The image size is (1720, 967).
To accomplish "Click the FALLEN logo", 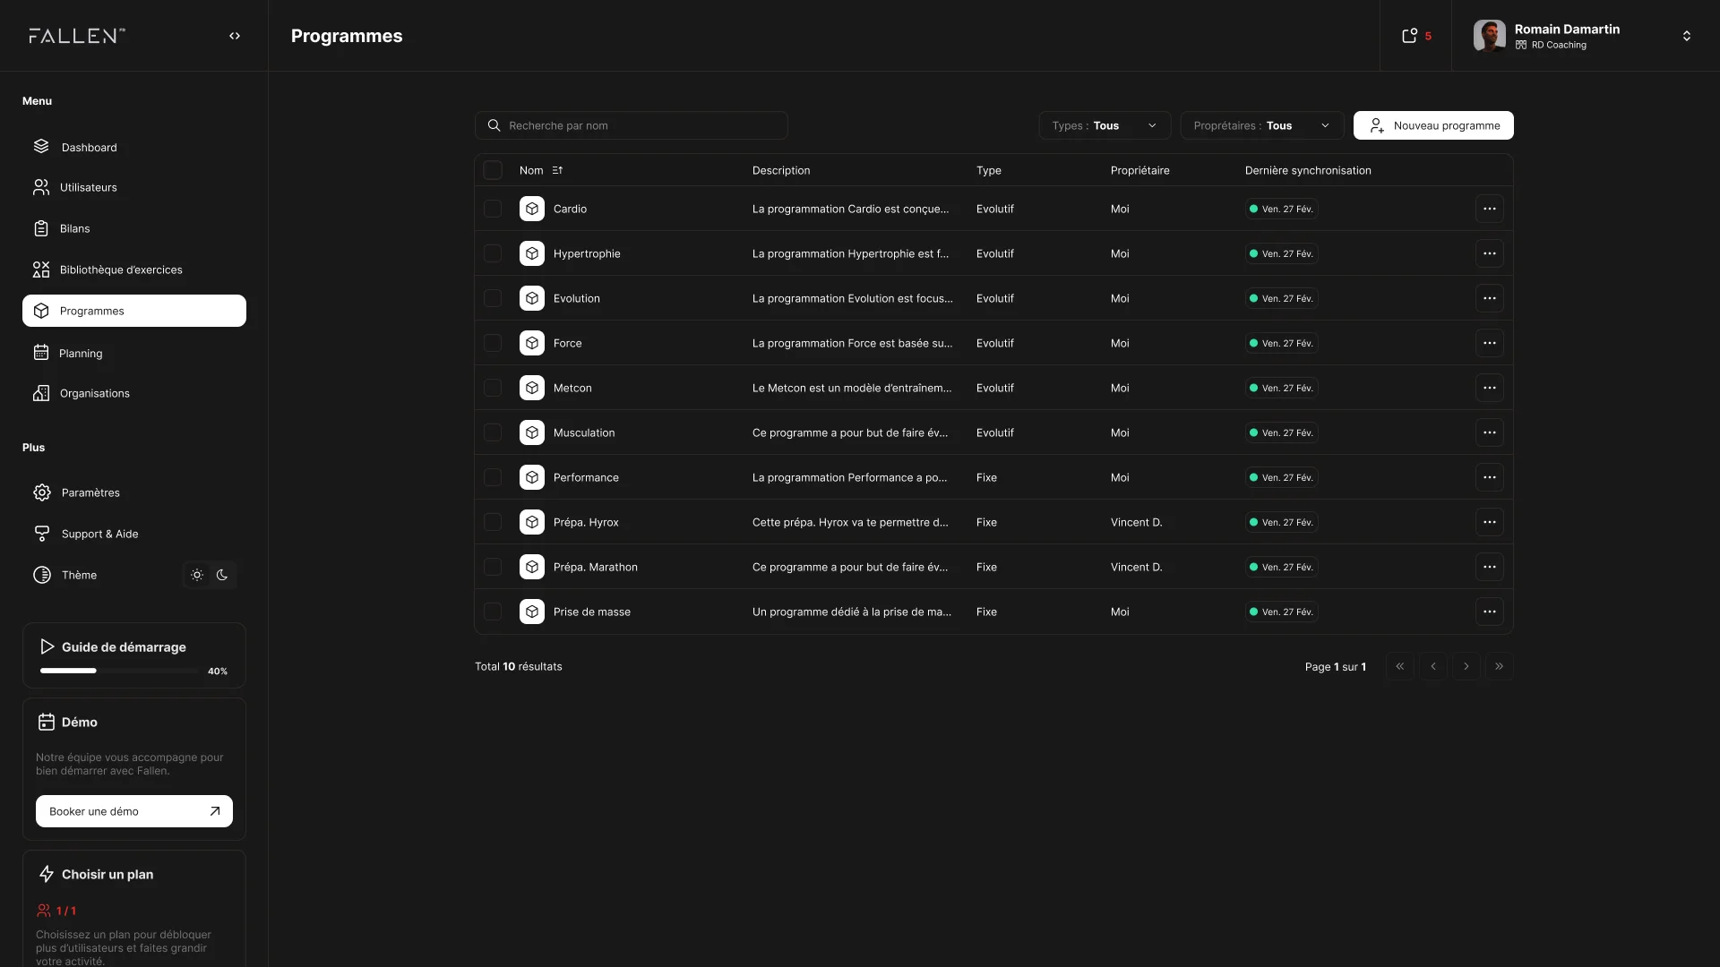I will pos(77,36).
